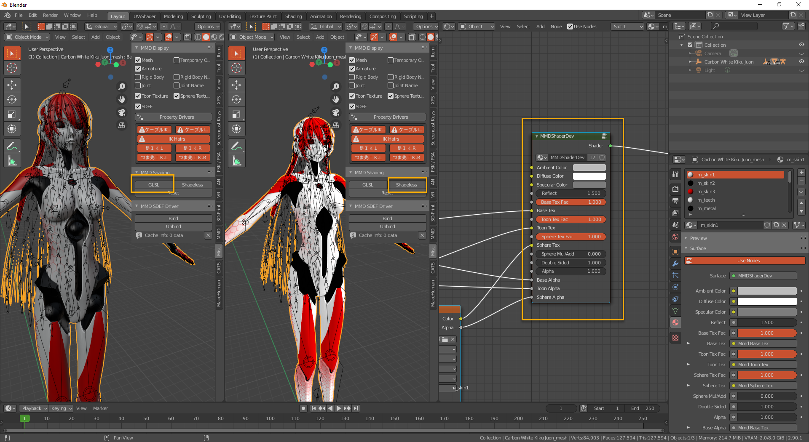The image size is (809, 442).
Task: Open the Render menu
Action: click(x=50, y=15)
